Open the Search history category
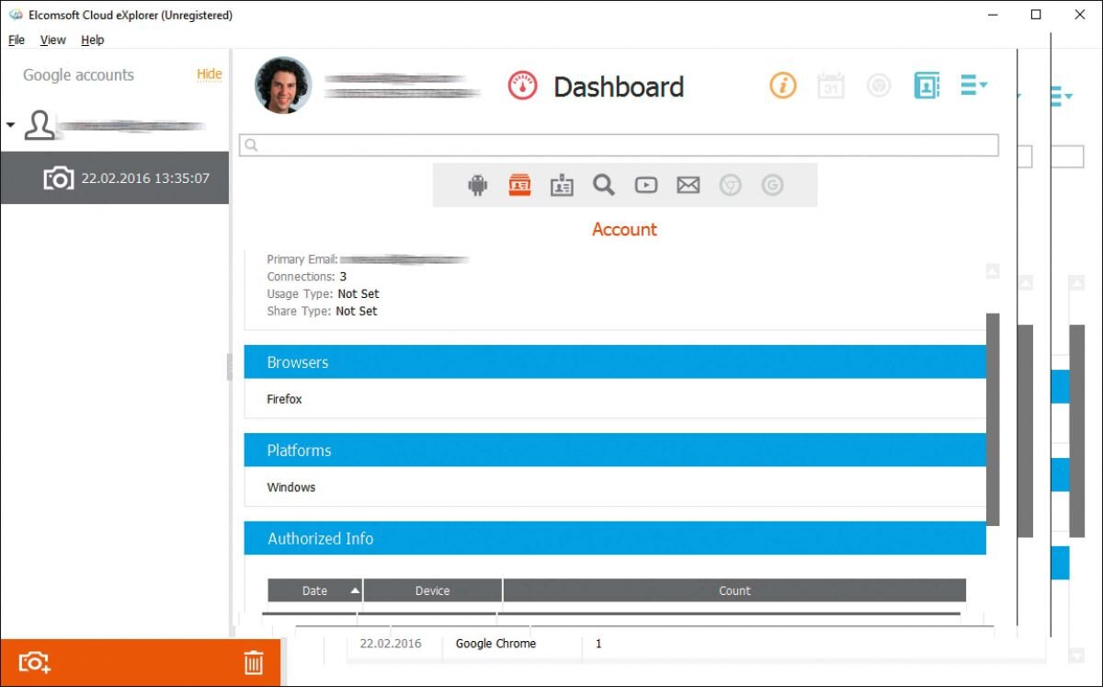 pos(604,184)
